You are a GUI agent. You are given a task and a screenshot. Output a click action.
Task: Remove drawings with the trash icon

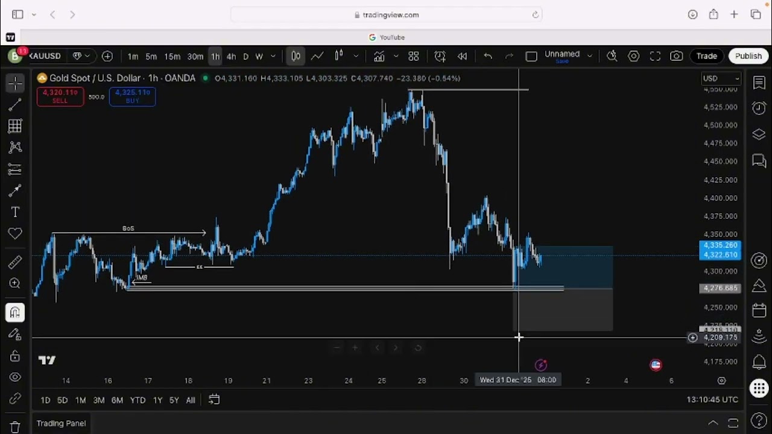click(x=15, y=426)
